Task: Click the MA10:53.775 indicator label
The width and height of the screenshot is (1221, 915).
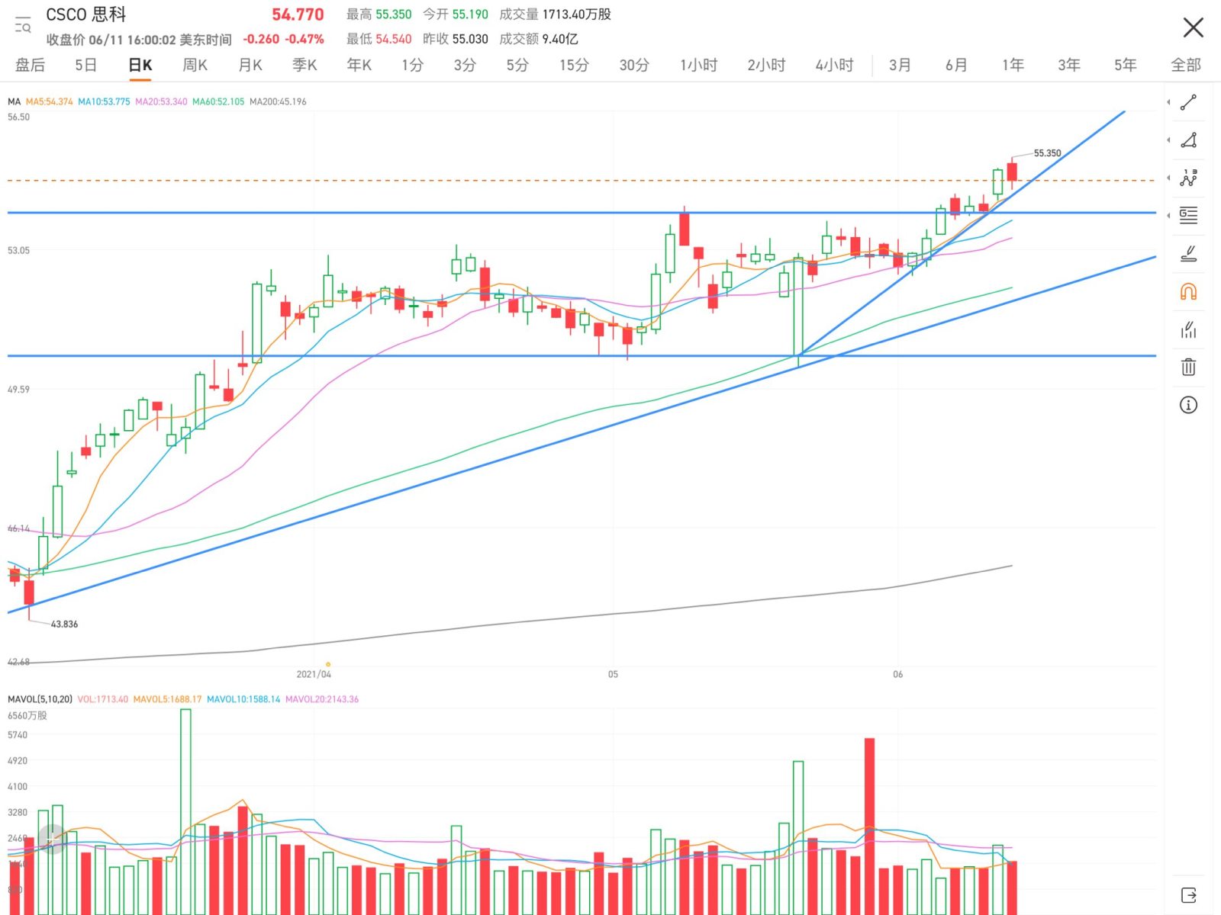Action: tap(104, 101)
